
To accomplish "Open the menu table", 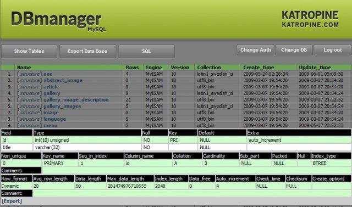I will (50, 125).
